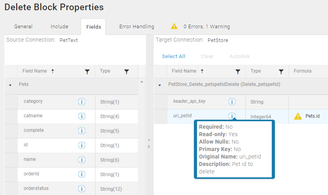
Task: Show info for the complete field
Action: coord(82,131)
